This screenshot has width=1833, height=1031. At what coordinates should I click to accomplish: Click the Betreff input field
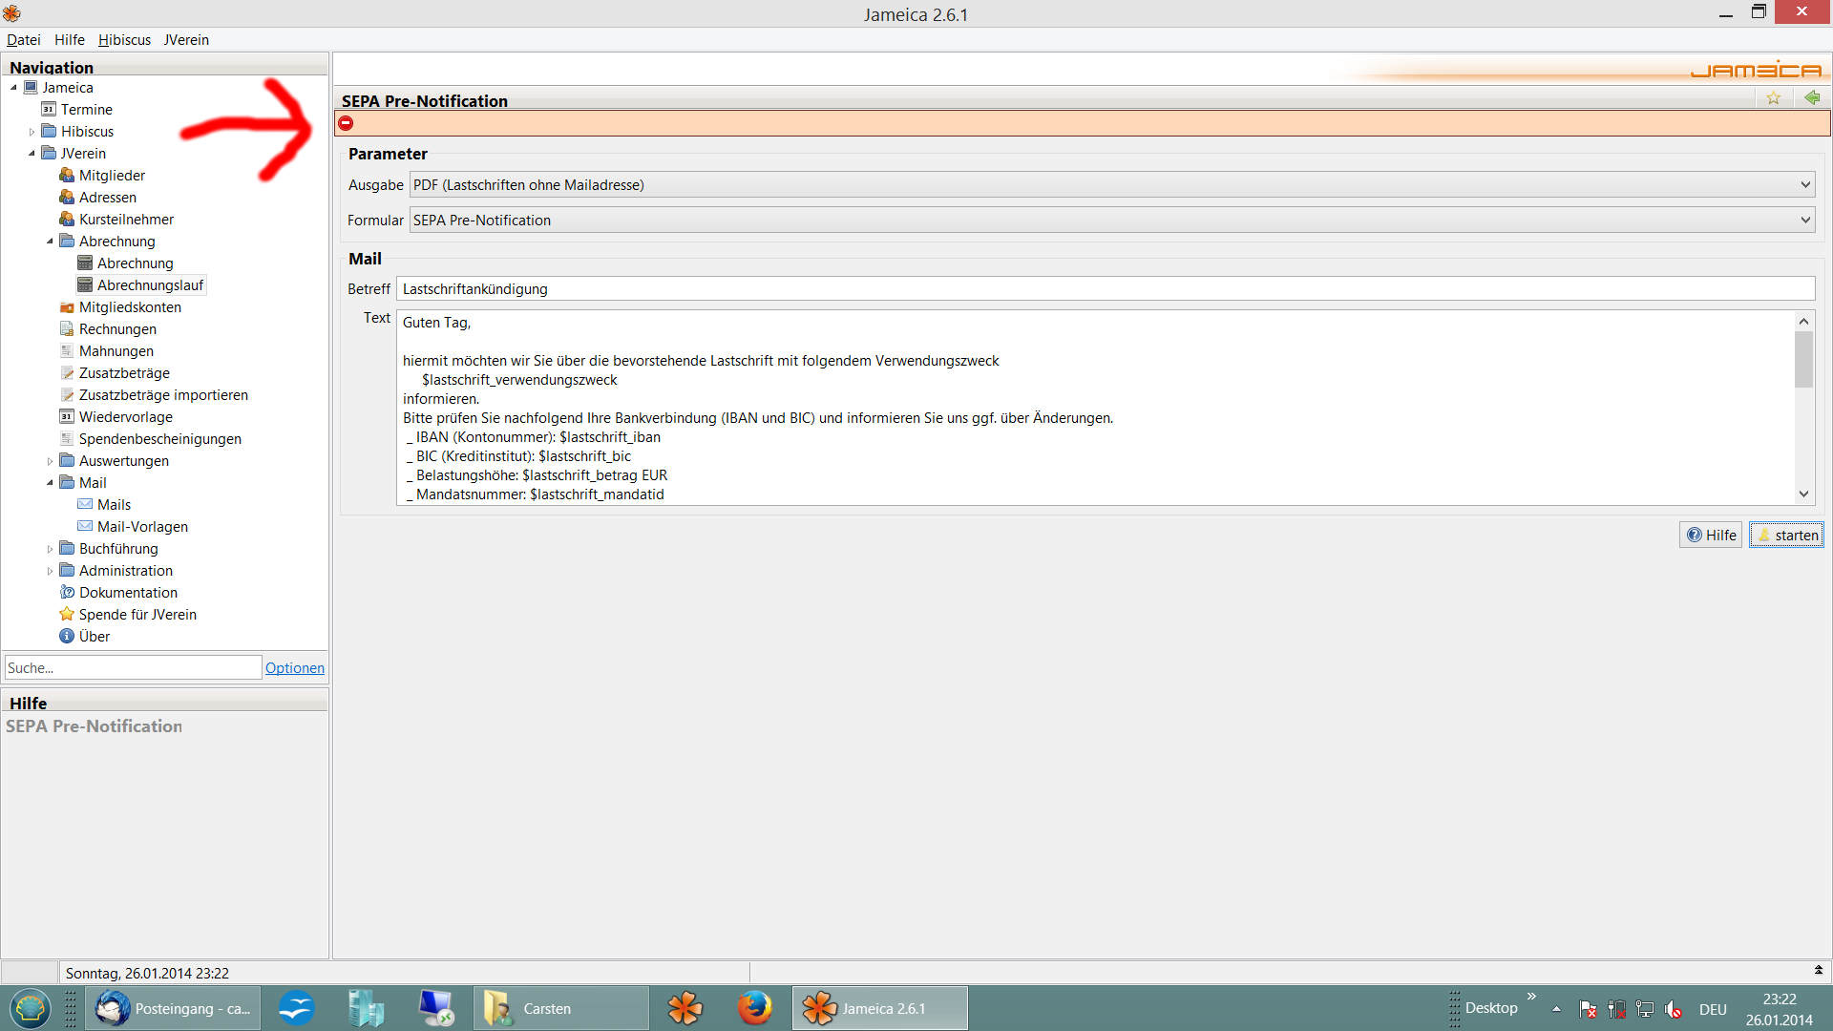tap(1106, 289)
